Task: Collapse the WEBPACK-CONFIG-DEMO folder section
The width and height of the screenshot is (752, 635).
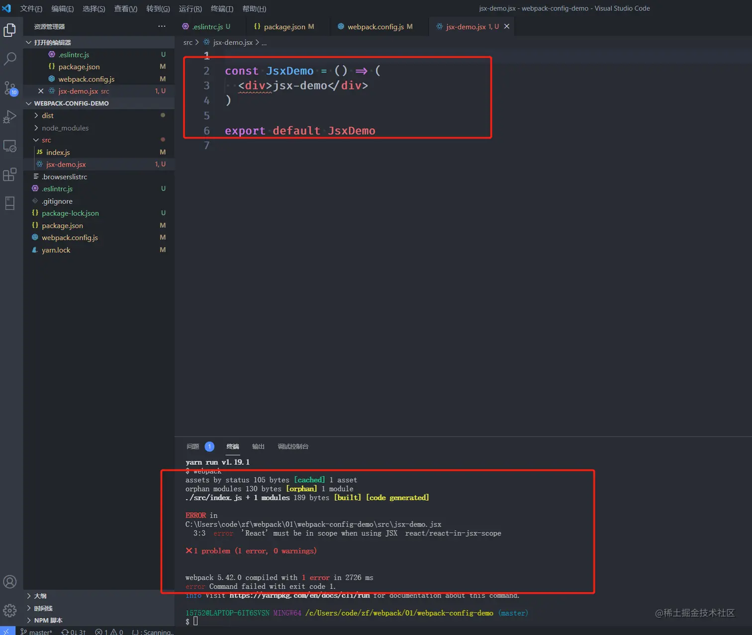Action: click(99, 103)
